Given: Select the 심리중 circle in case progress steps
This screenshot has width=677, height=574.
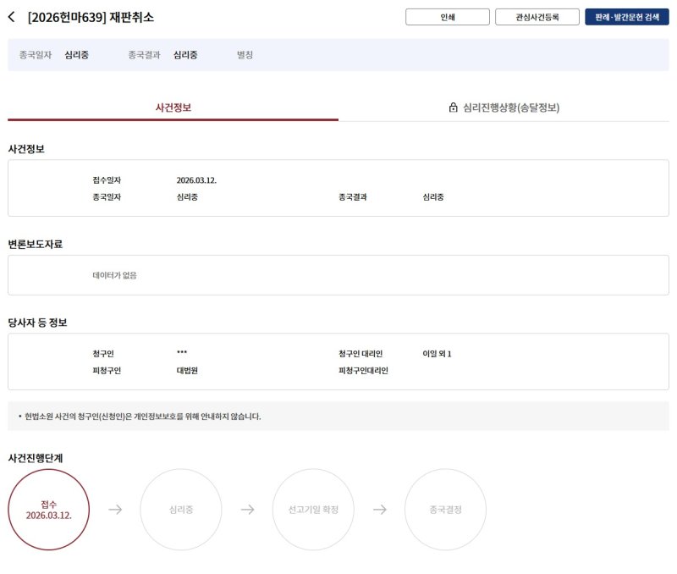Looking at the screenshot, I should click(x=181, y=509).
